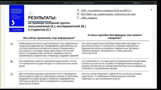161x90 pixels.
Task: Select the annotation pencil tool
Action: point(15,3)
